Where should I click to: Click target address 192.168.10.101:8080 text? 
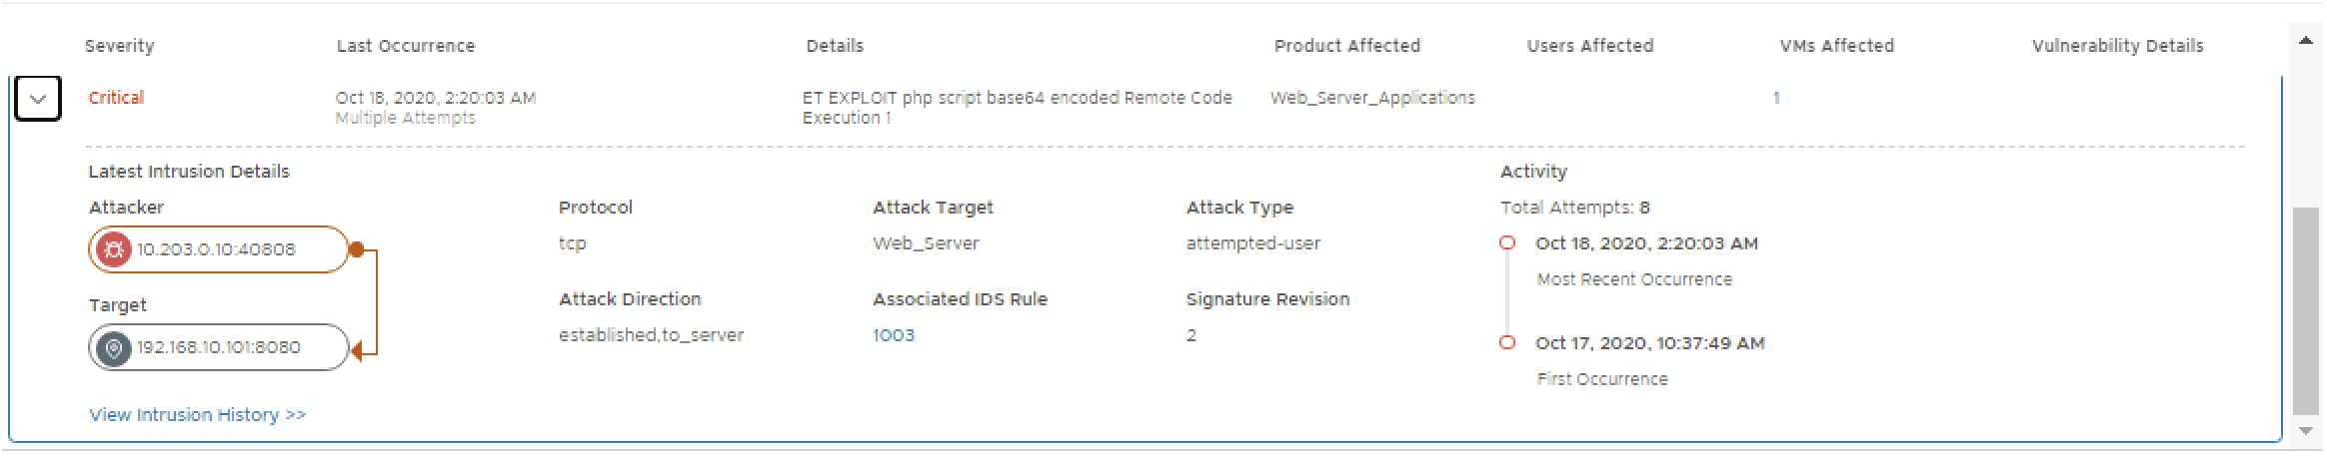click(x=218, y=348)
